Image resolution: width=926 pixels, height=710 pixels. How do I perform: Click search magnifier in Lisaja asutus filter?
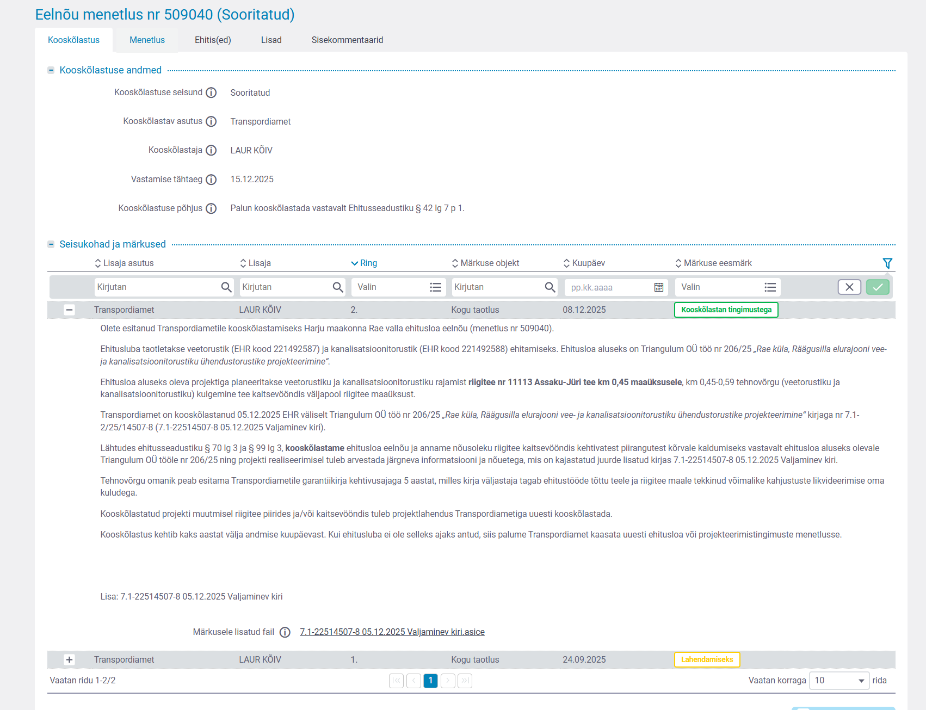226,287
